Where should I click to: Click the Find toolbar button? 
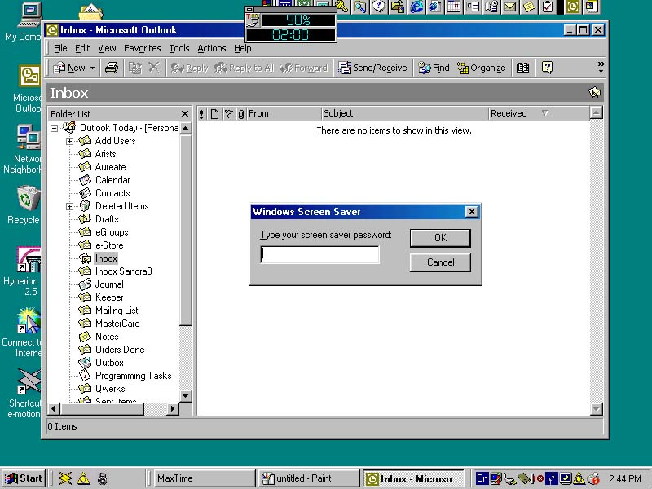coord(434,68)
